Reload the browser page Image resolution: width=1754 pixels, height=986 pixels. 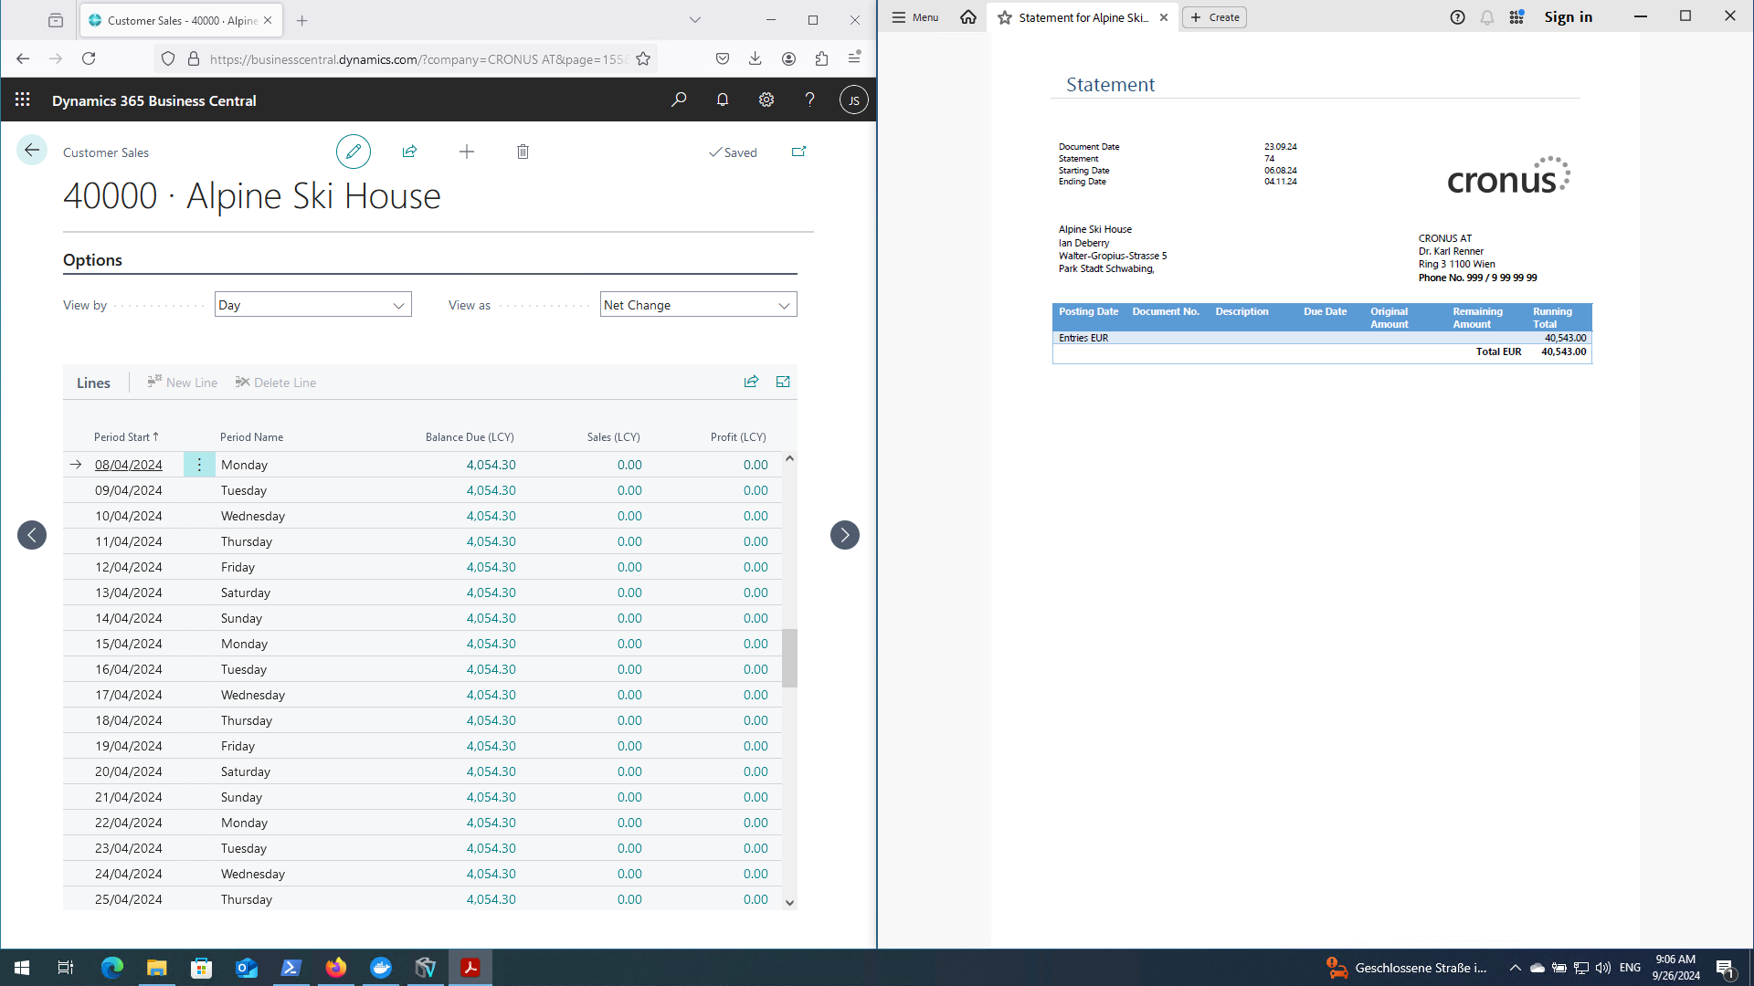89,58
